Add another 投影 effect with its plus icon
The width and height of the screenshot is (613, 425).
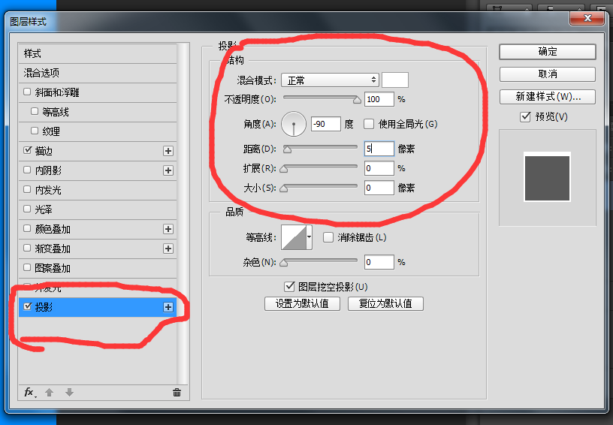coord(168,307)
